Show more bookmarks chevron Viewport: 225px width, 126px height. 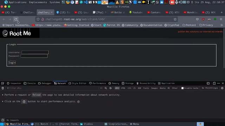pos(221,25)
